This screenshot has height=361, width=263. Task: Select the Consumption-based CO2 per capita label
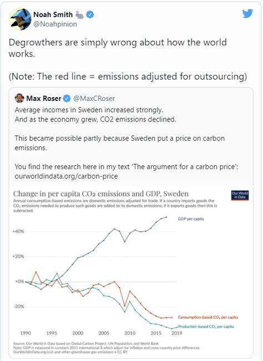[208, 317]
